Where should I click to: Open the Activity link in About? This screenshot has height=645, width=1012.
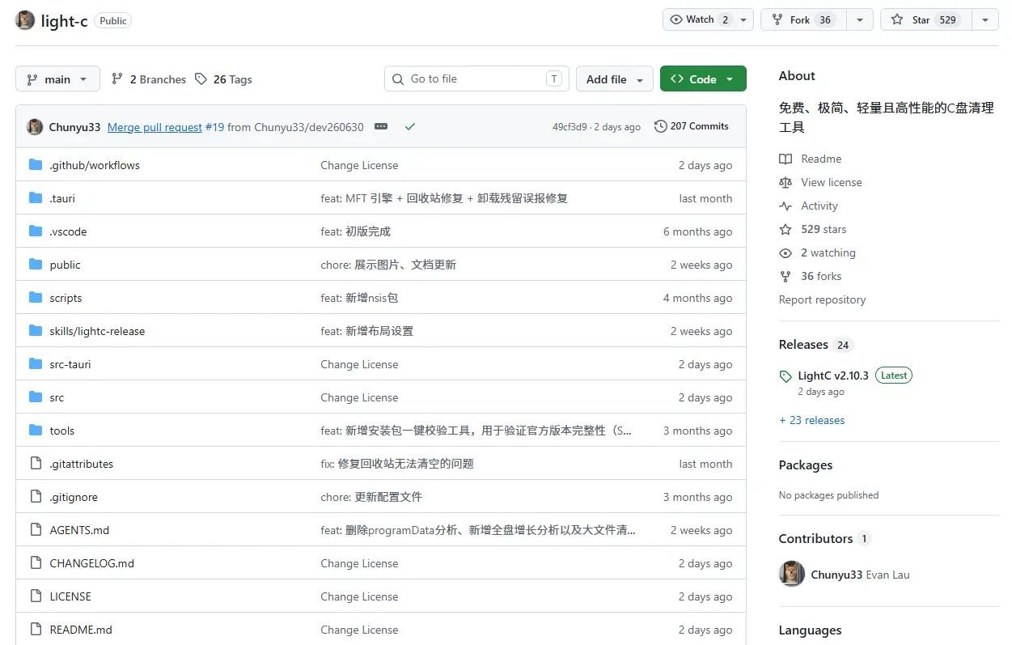(x=809, y=206)
